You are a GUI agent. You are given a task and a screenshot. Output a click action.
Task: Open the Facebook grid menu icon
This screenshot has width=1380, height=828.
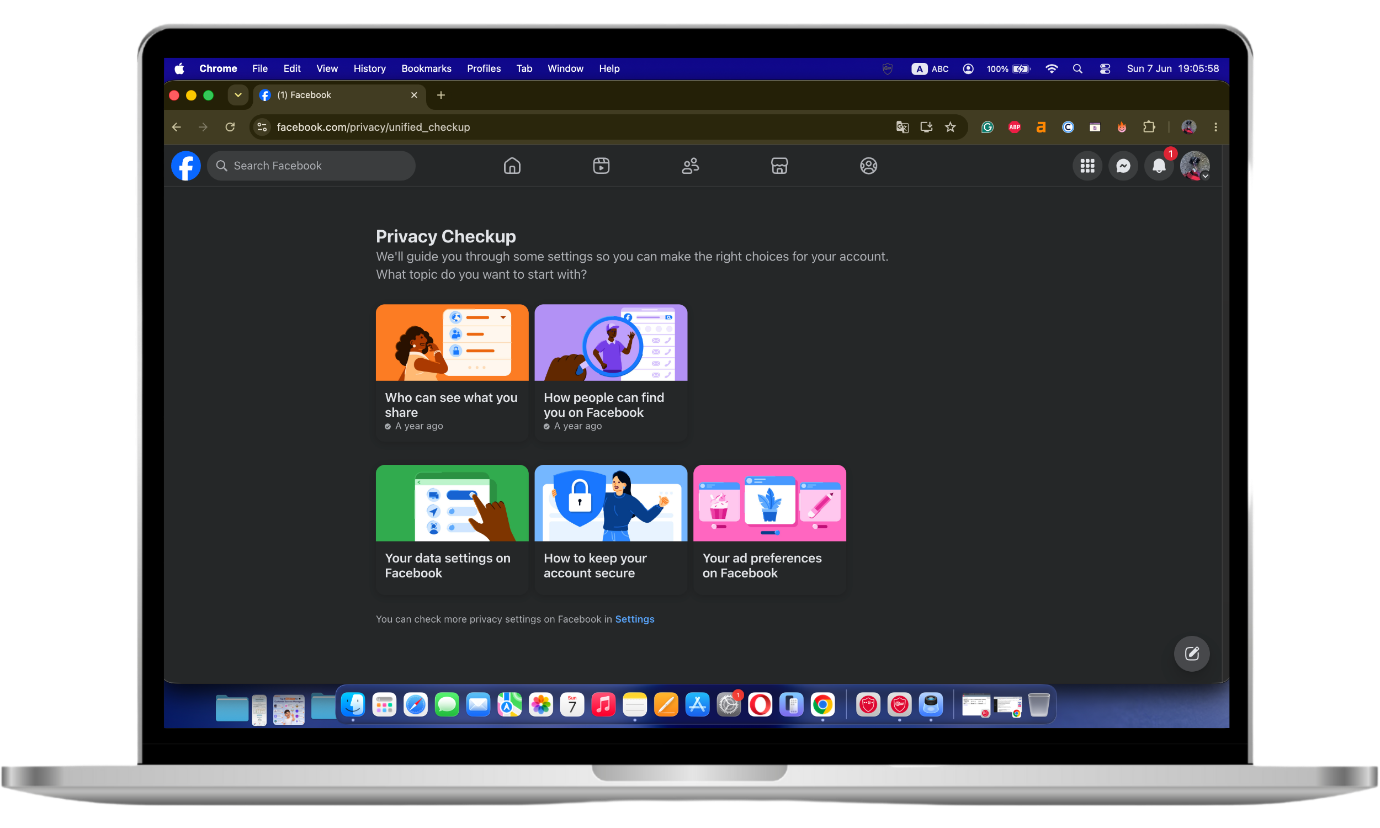pyautogui.click(x=1087, y=166)
